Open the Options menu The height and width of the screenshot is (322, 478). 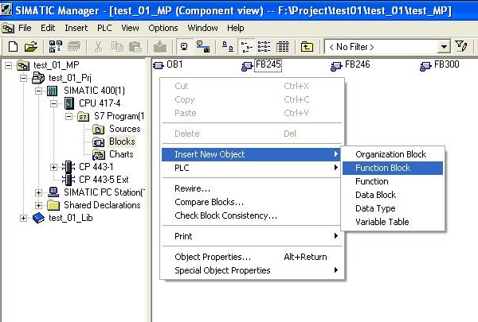[163, 28]
